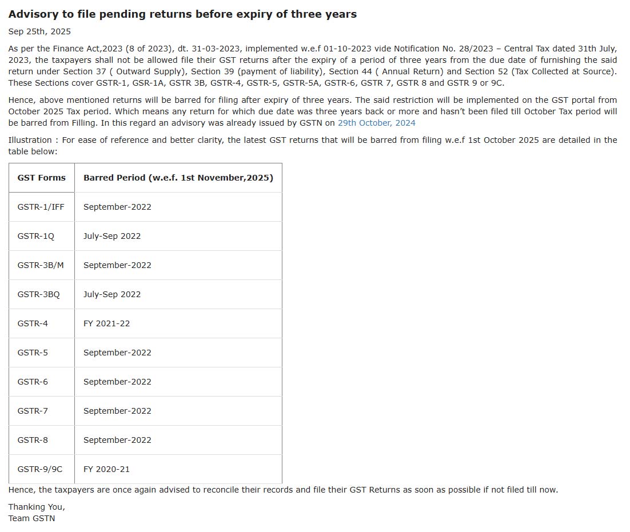This screenshot has height=532, width=630.
Task: Click the FY 2021-22 barred period cell
Action: click(x=106, y=323)
